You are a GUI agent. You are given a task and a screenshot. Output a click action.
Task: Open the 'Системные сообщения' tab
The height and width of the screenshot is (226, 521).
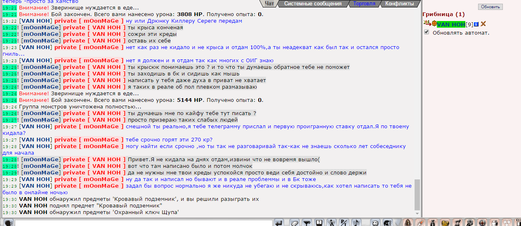pyautogui.click(x=313, y=4)
